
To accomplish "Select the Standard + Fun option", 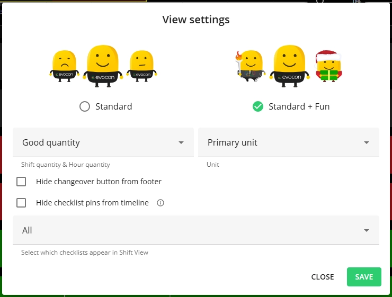I will pyautogui.click(x=258, y=106).
